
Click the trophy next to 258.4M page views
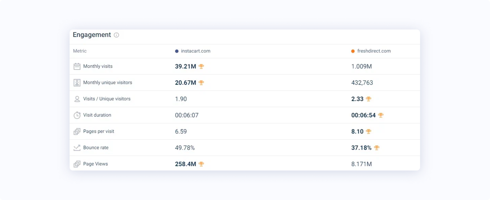point(201,164)
